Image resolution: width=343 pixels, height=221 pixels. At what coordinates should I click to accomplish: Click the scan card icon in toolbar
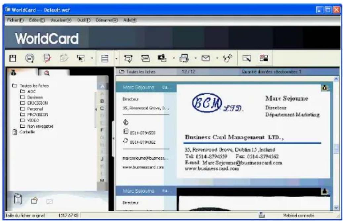coord(128,59)
